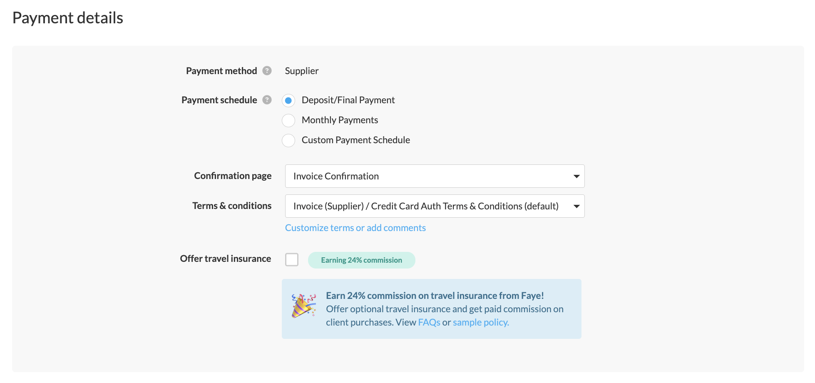Click the Confirmation page label
Image resolution: width=815 pixels, height=383 pixels.
pyautogui.click(x=233, y=176)
